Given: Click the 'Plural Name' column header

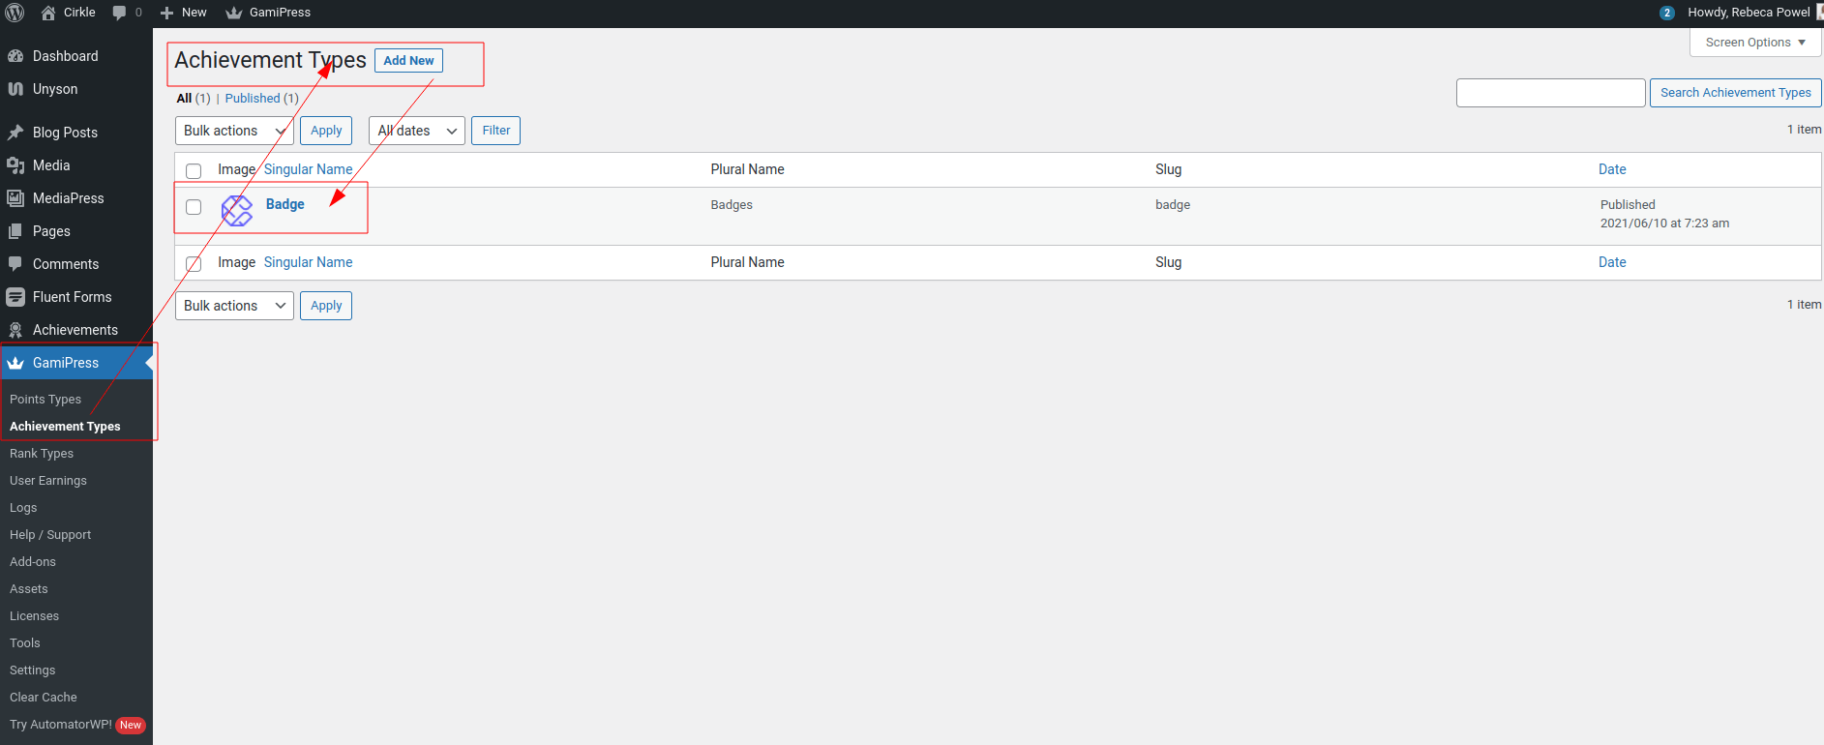Looking at the screenshot, I should coord(747,169).
